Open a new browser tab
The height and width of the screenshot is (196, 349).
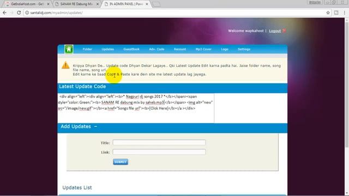[x=157, y=4]
